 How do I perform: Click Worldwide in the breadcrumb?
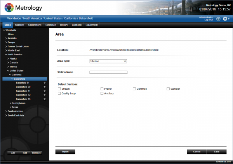coord(14,19)
